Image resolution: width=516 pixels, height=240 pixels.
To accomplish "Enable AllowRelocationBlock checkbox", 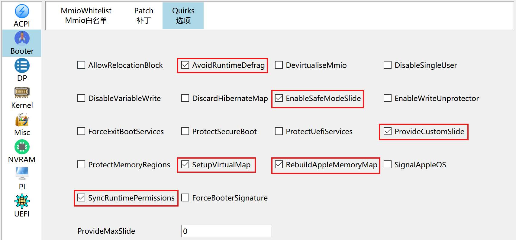I will coord(81,65).
